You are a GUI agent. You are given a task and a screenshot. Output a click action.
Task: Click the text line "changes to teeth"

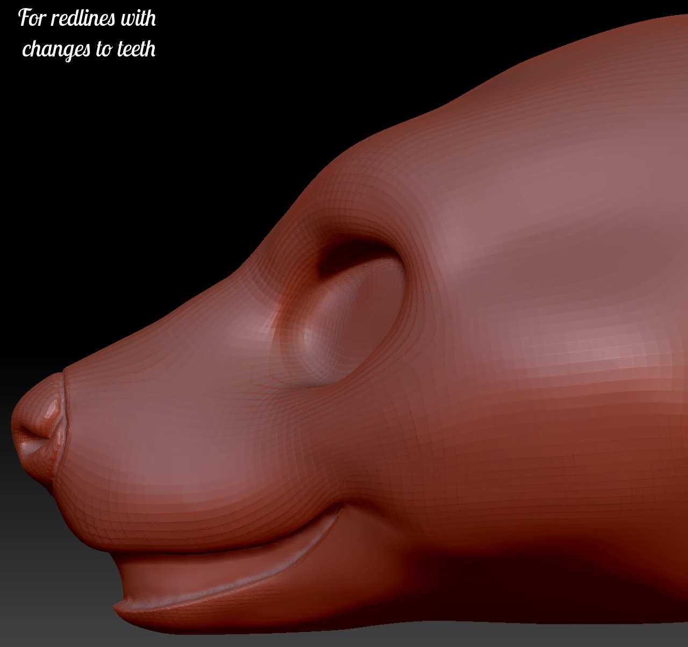click(x=89, y=49)
